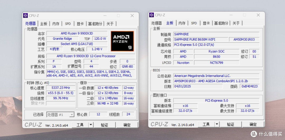Open the 关于 tab in the left window

point(110,24)
